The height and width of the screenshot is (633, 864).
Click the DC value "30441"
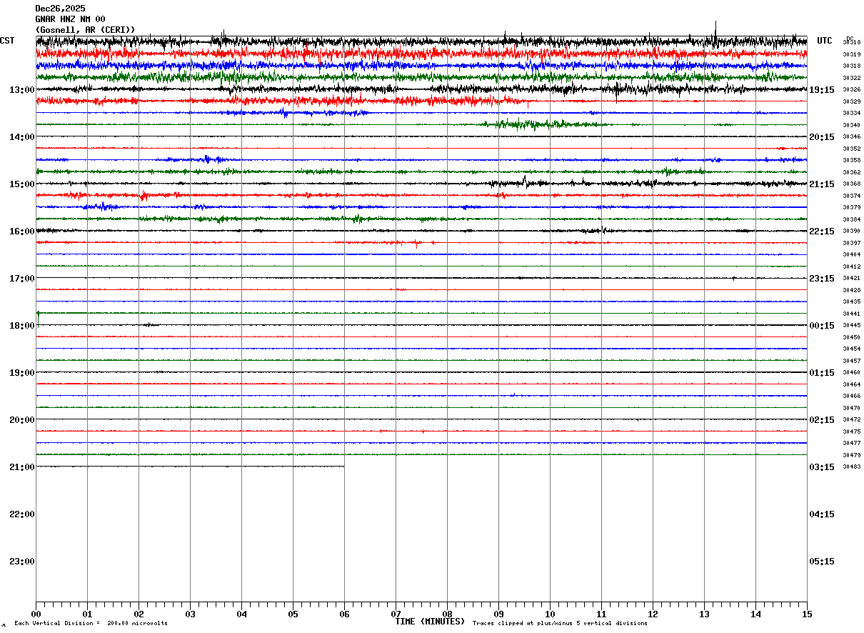tap(851, 314)
